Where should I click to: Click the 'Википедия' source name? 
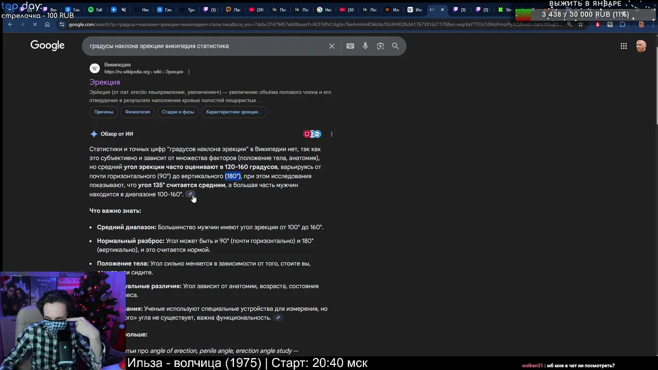point(117,65)
